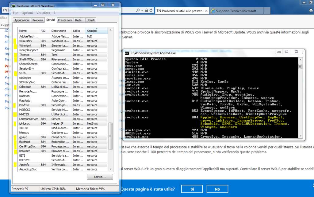Open the Opzioni menu
Viewport: 314px width, 197px height.
pyautogui.click(x=27, y=13)
